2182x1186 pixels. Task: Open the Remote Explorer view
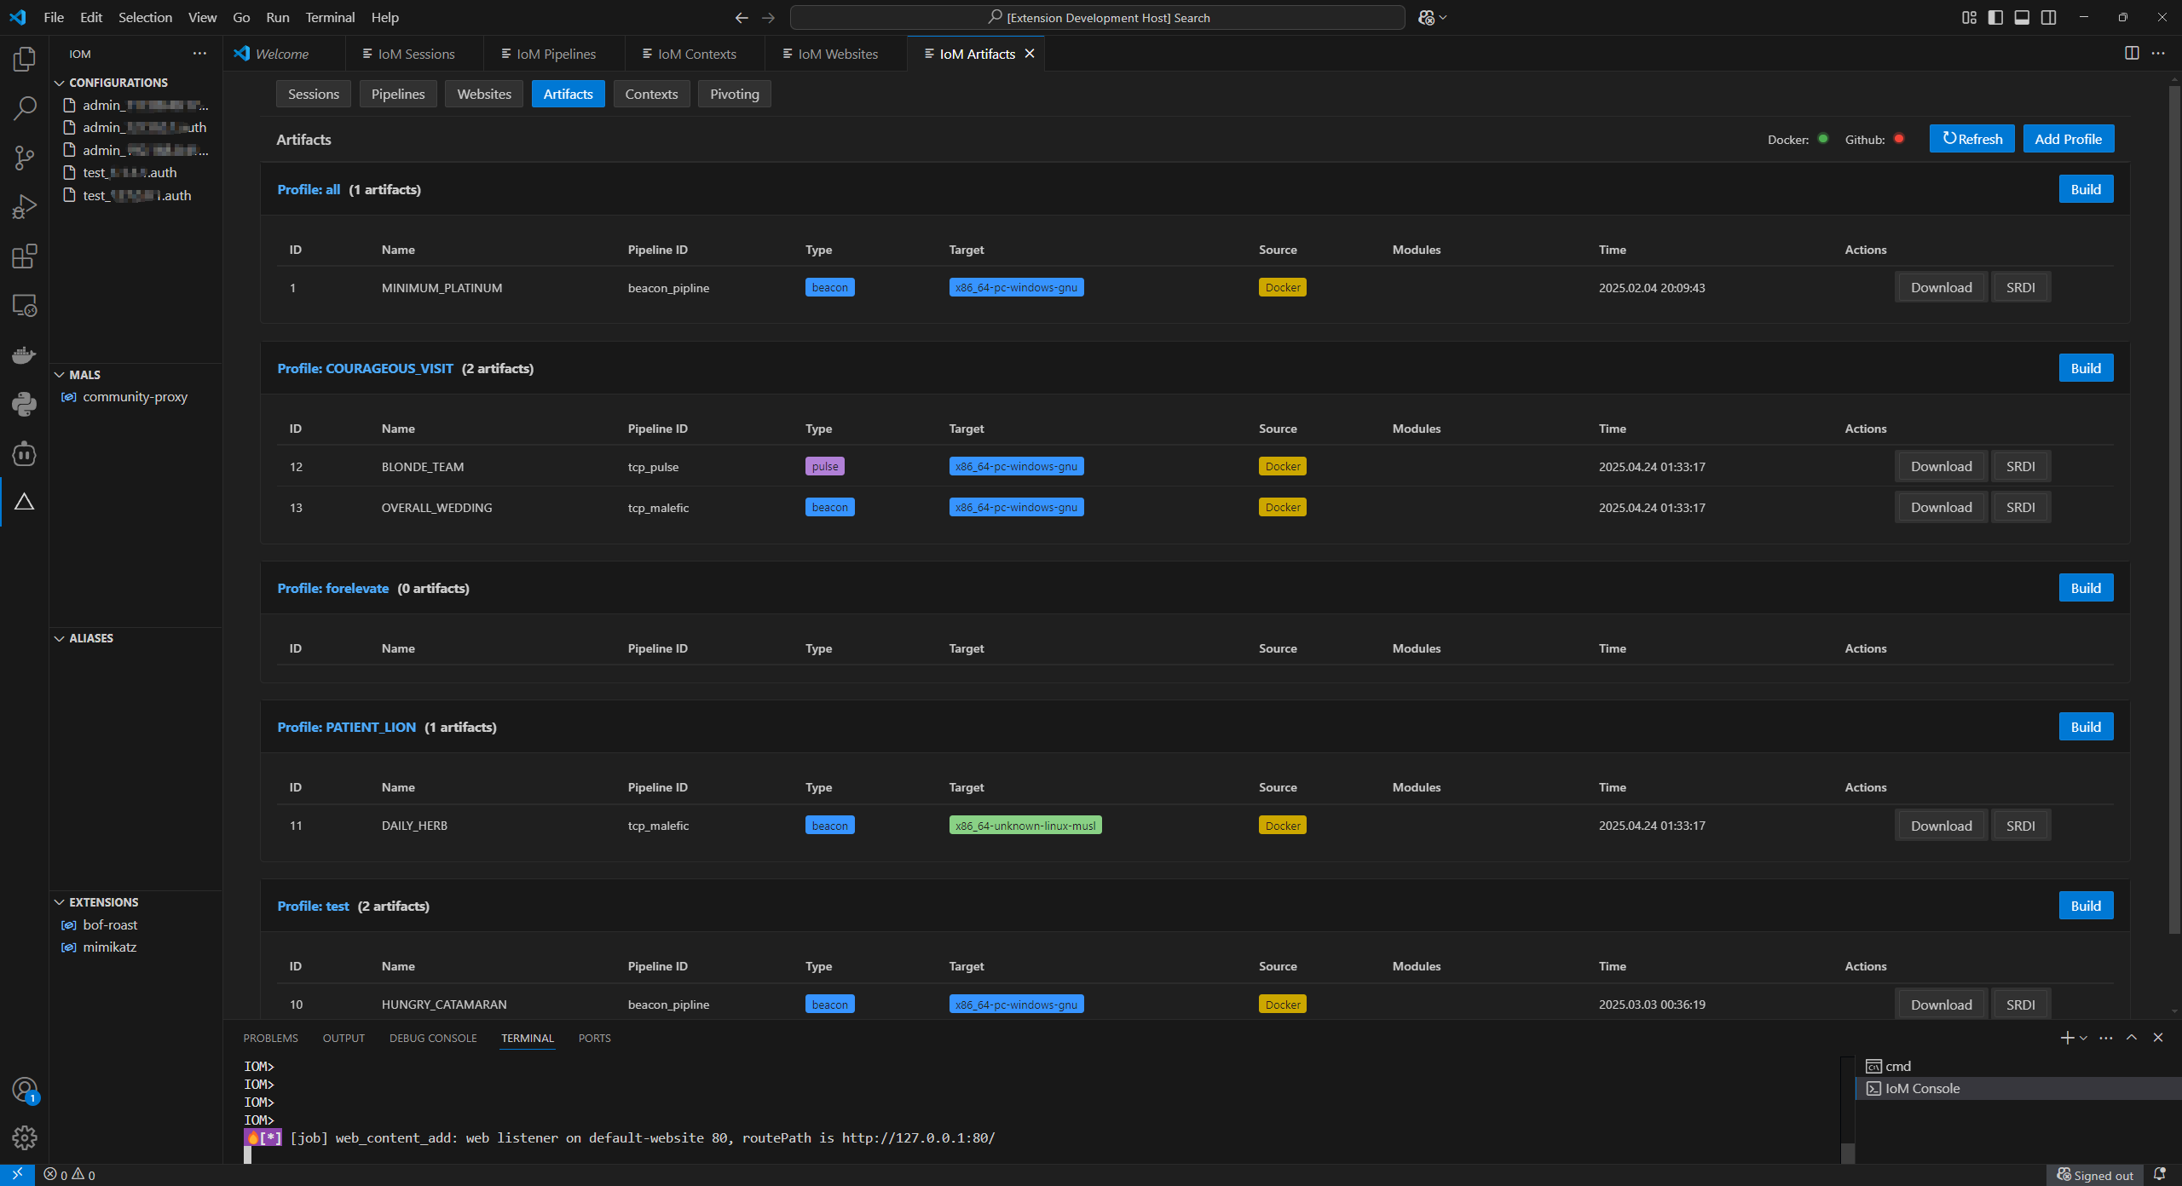[x=25, y=304]
